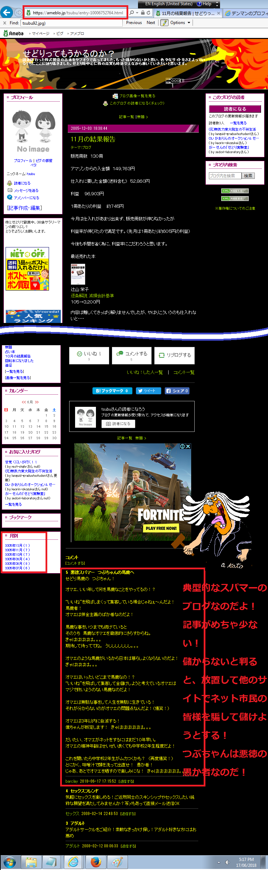Image resolution: width=268 pixels, height=870 pixels.
Task: Click the 読者になる button in reader panel
Action: click(x=235, y=109)
